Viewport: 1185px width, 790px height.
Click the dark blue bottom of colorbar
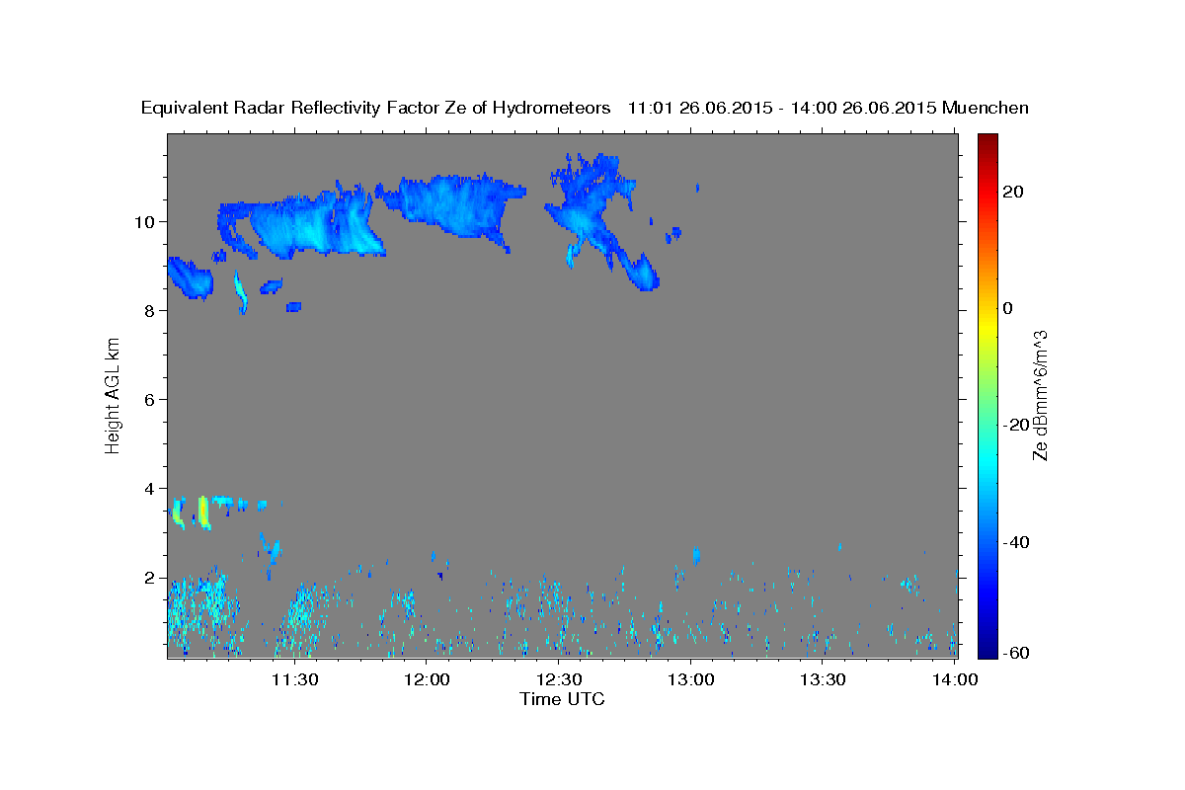point(986,650)
